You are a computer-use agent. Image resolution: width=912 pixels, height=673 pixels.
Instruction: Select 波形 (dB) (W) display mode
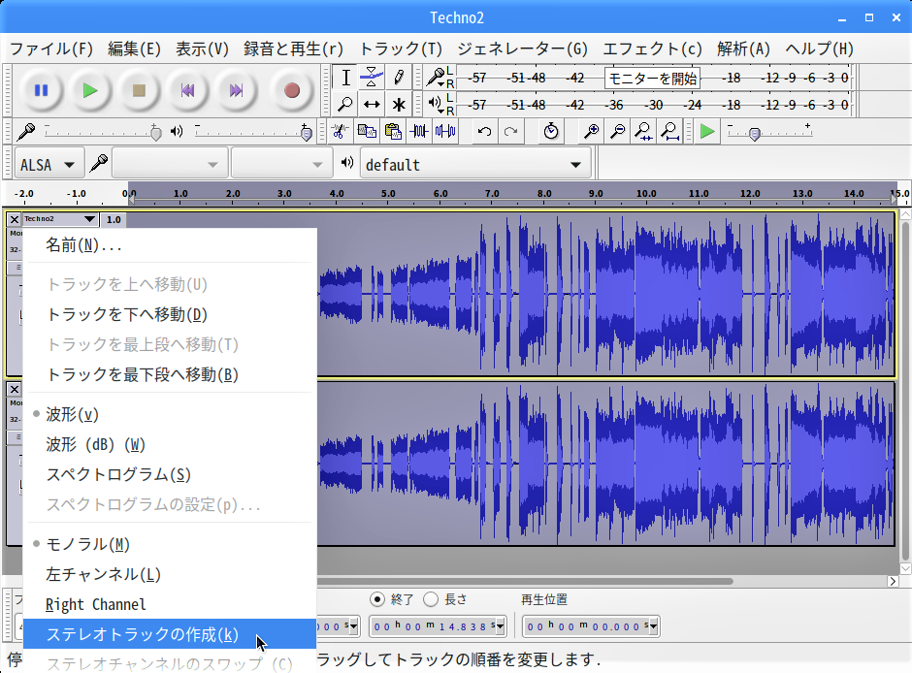[170, 444]
